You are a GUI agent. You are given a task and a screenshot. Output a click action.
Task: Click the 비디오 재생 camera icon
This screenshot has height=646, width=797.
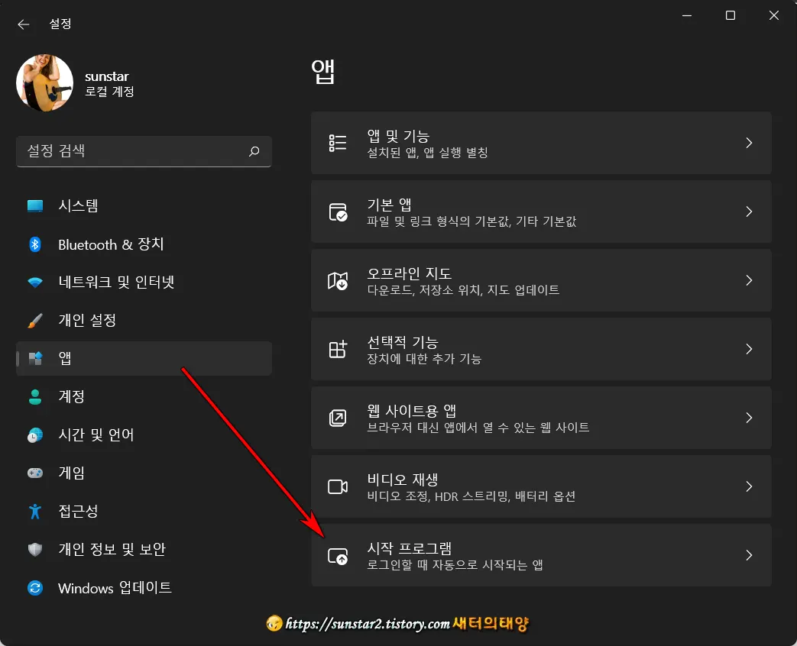click(338, 486)
